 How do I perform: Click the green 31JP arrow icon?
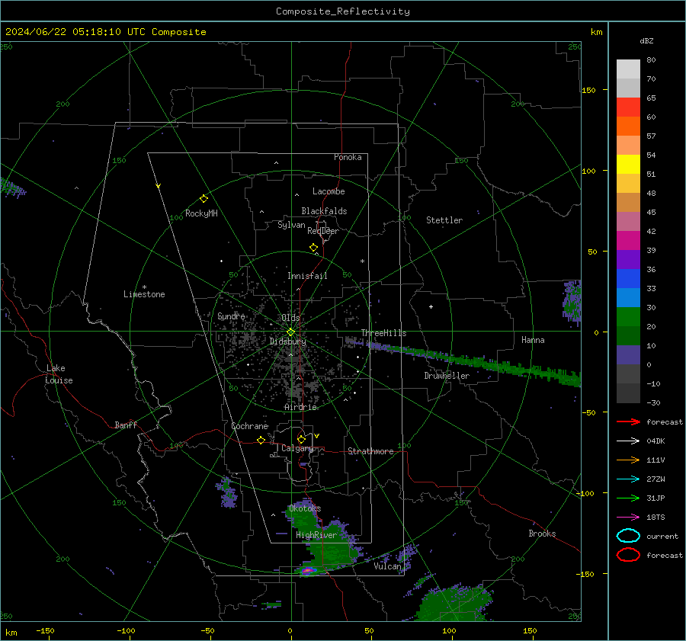click(628, 498)
